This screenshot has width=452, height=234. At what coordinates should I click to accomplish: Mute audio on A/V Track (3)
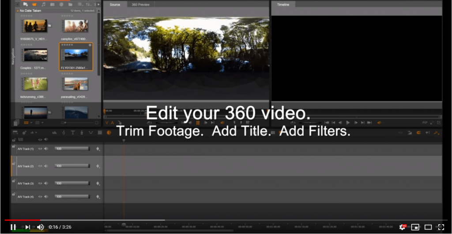(46, 183)
